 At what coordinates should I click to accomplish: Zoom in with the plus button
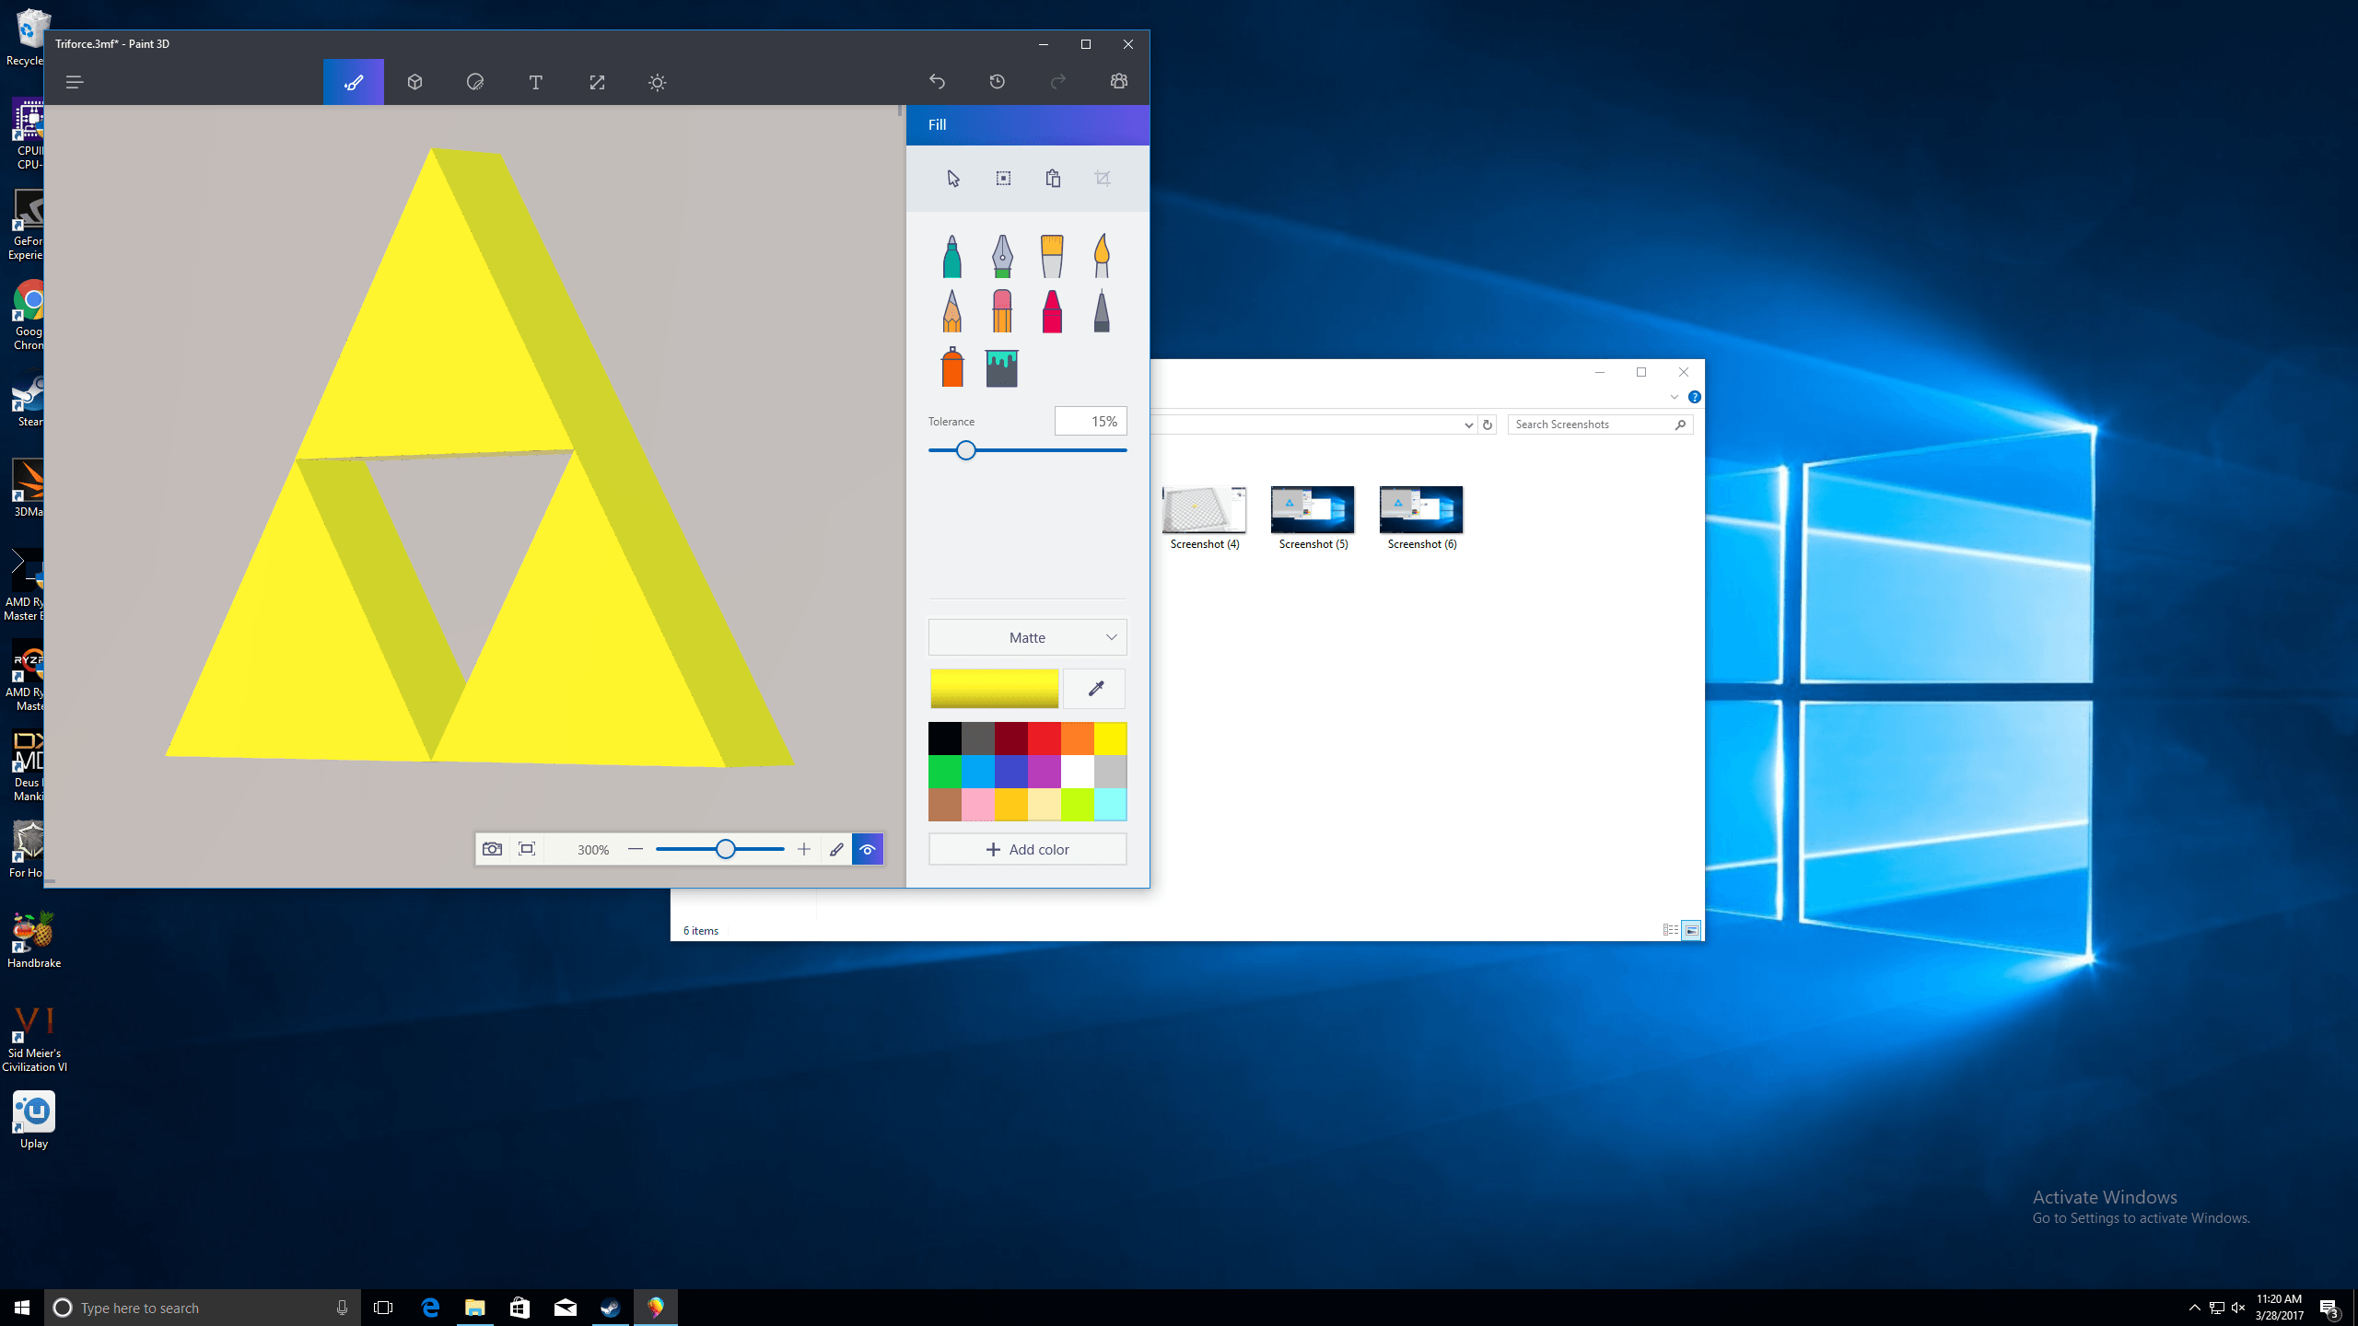[804, 849]
